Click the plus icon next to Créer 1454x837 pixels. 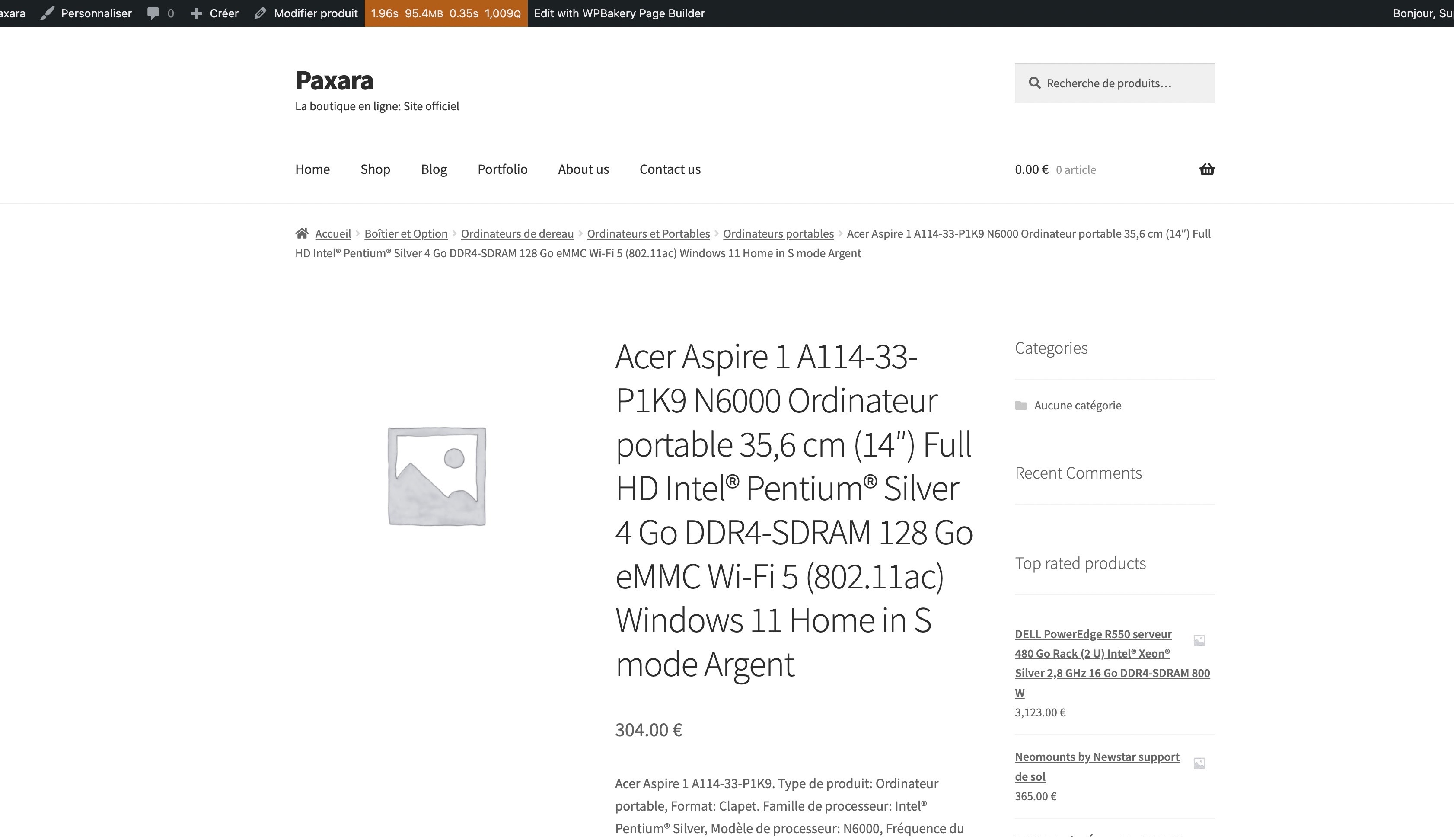pyautogui.click(x=196, y=13)
